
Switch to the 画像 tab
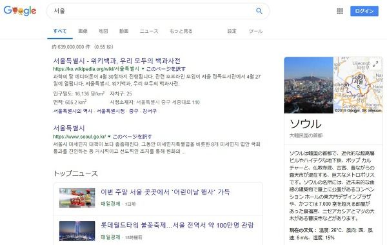pyautogui.click(x=83, y=31)
